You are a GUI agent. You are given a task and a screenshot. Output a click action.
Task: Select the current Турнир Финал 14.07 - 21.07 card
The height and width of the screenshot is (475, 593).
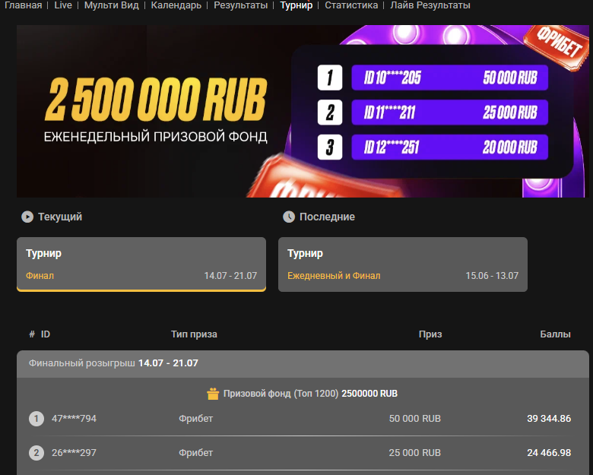click(x=141, y=264)
